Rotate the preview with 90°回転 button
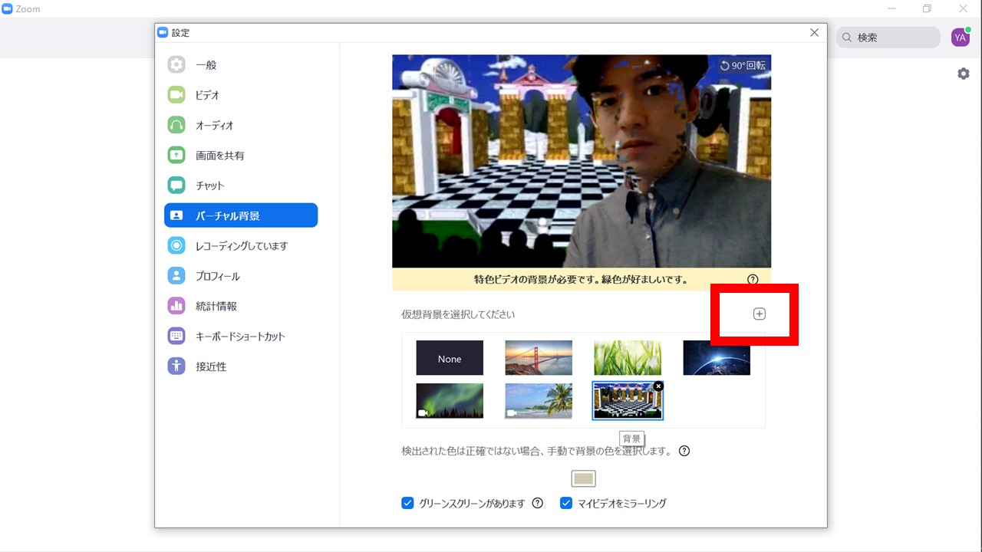This screenshot has width=982, height=552. [x=743, y=65]
